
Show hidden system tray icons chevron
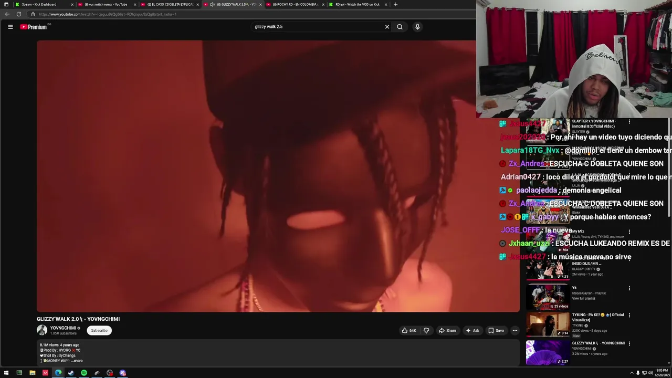[x=632, y=373]
